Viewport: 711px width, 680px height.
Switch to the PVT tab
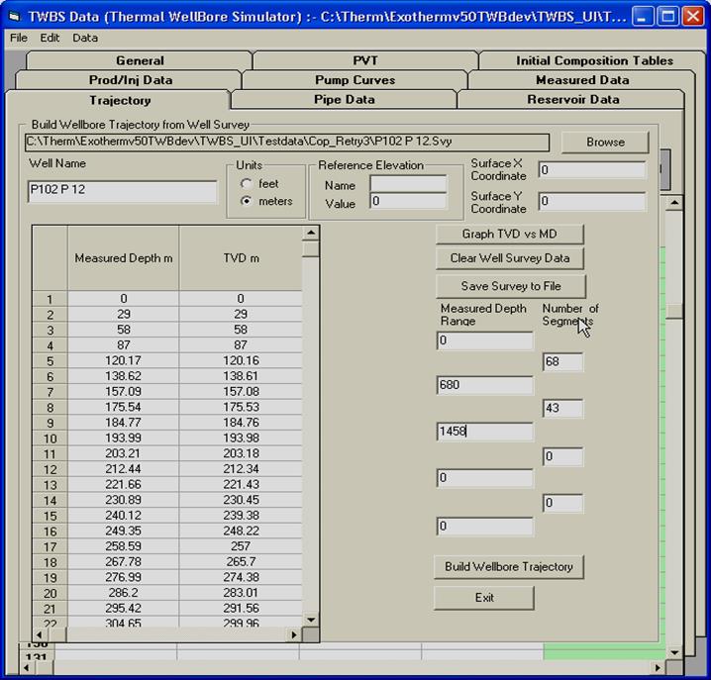(365, 60)
